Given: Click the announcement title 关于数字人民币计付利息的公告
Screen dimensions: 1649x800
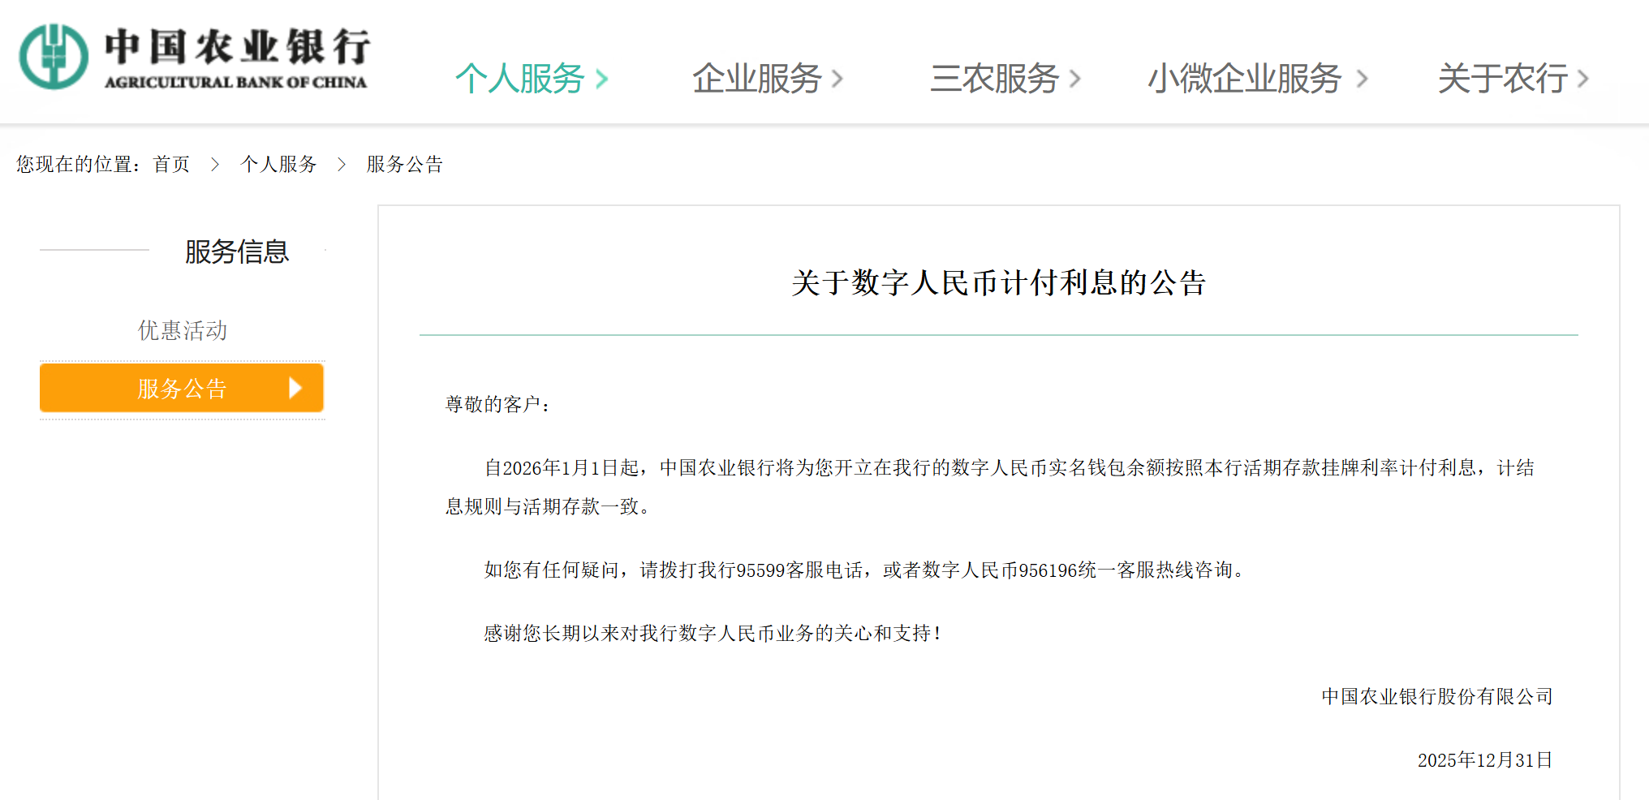Looking at the screenshot, I should pyautogui.click(x=999, y=283).
